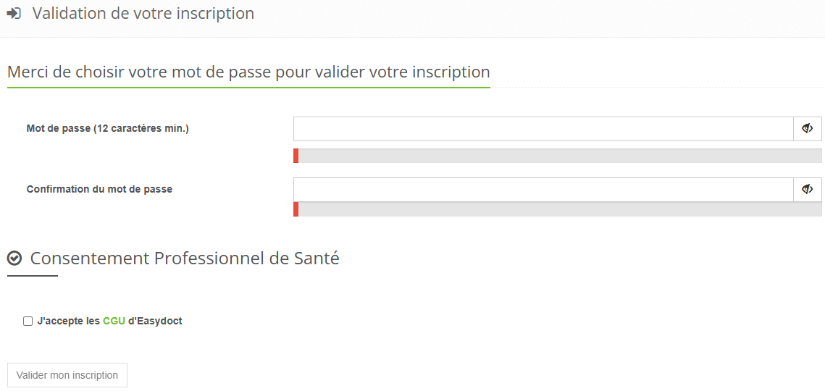The image size is (825, 391).
Task: Click the first password strength bar
Action: coord(558,156)
